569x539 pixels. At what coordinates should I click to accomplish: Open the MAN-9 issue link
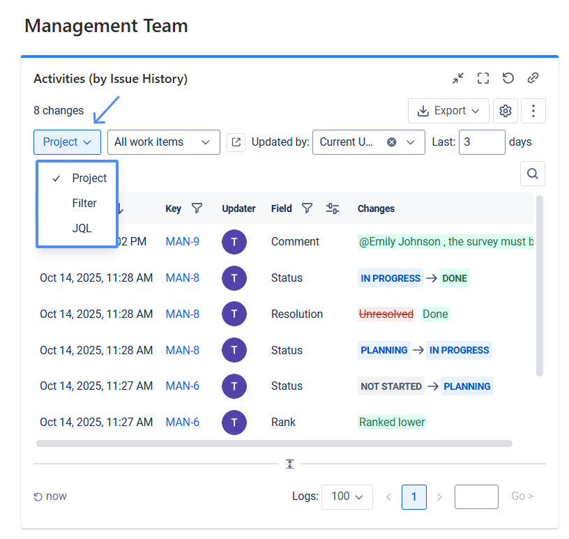[182, 242]
